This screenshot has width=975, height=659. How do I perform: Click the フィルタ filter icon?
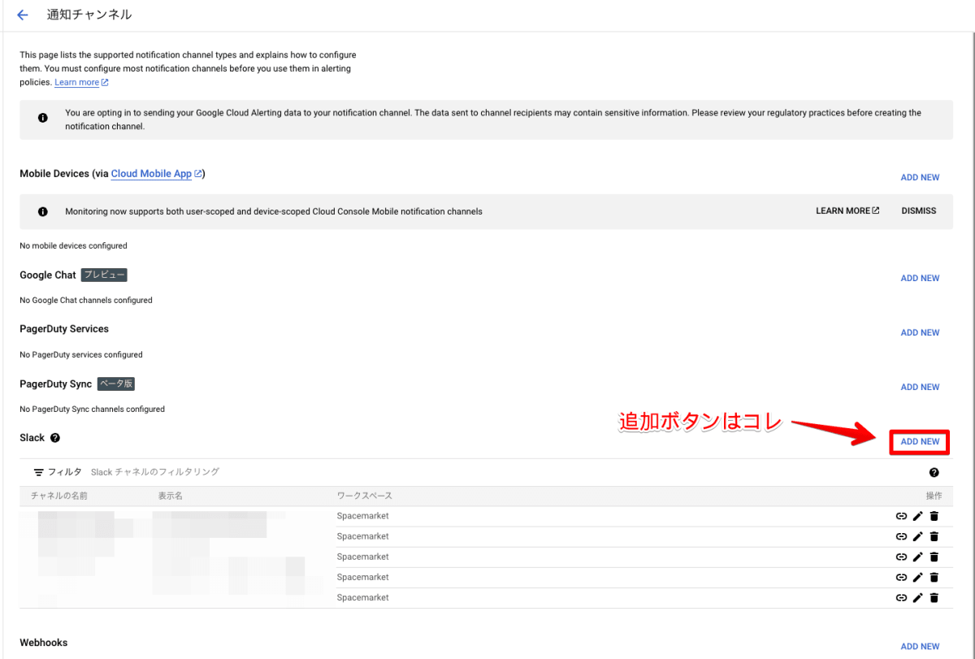click(39, 472)
